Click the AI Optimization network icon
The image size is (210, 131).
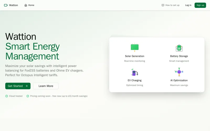(x=179, y=72)
